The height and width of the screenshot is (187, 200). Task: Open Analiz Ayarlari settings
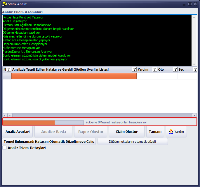18,132
